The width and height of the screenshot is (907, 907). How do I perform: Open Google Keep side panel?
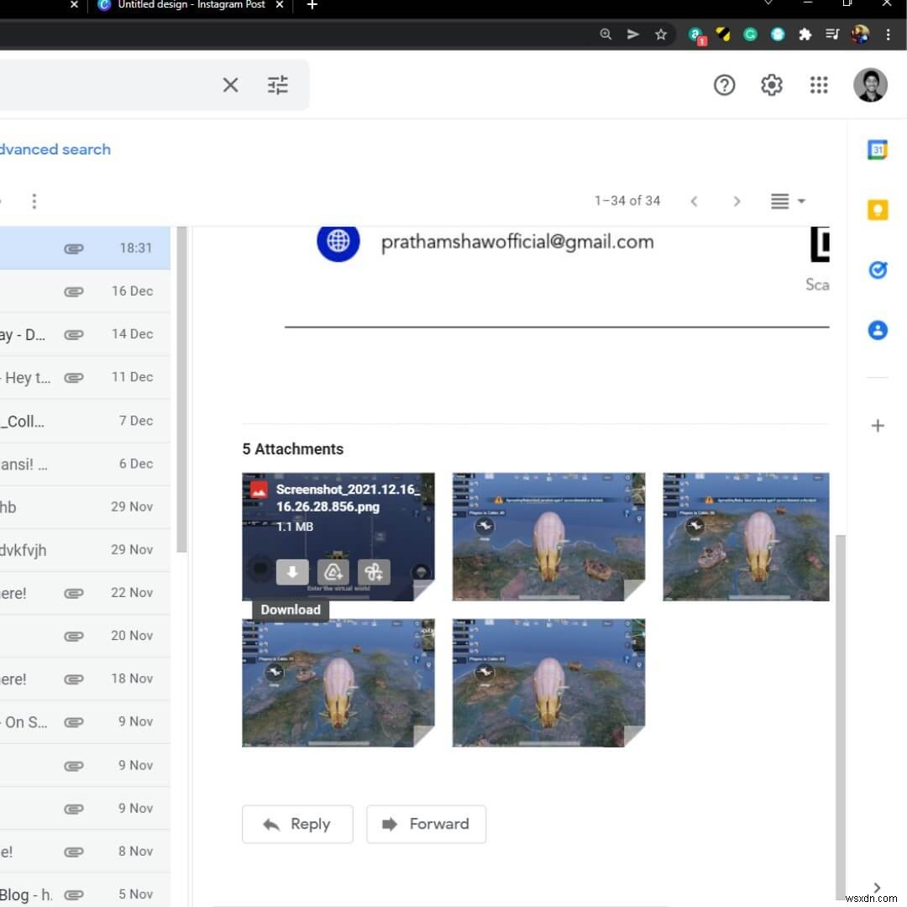pyautogui.click(x=878, y=210)
